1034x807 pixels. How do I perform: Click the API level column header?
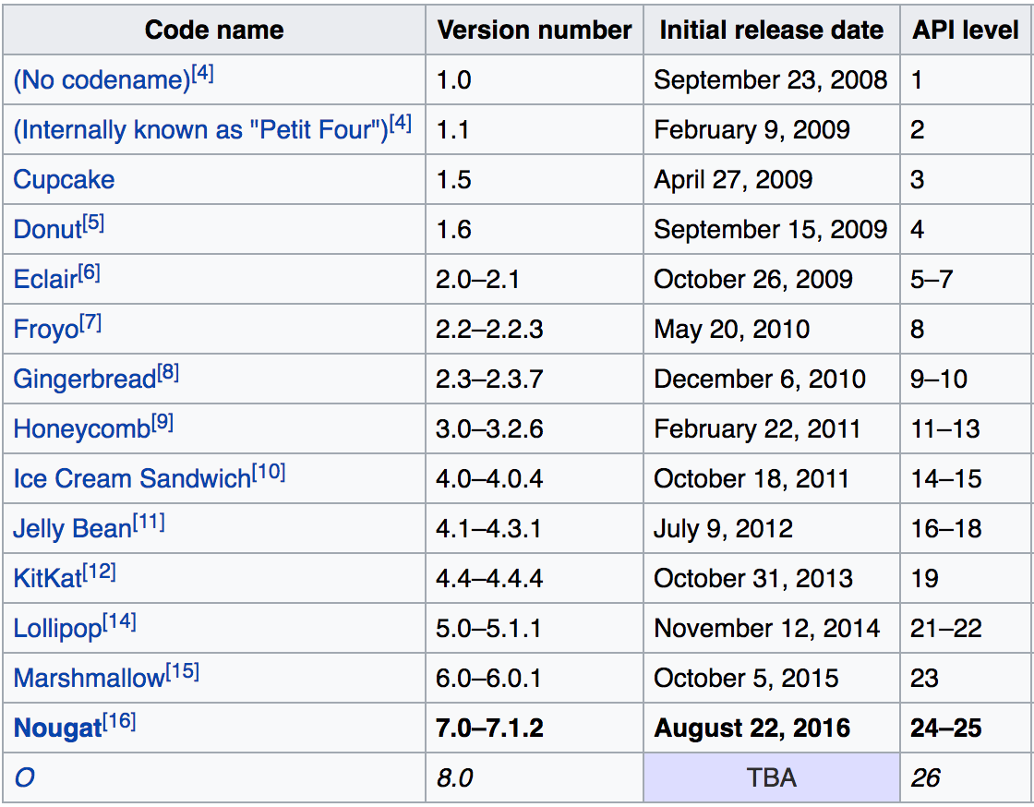click(966, 30)
